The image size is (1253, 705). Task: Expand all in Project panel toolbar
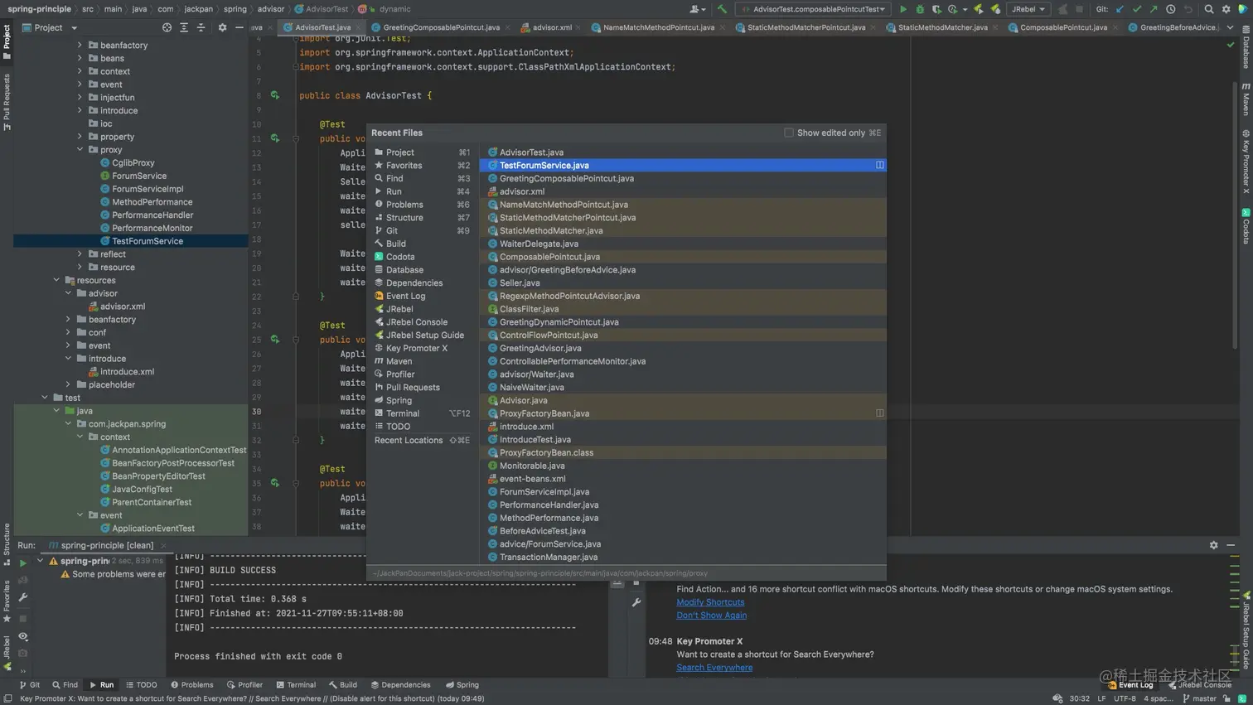(x=184, y=27)
